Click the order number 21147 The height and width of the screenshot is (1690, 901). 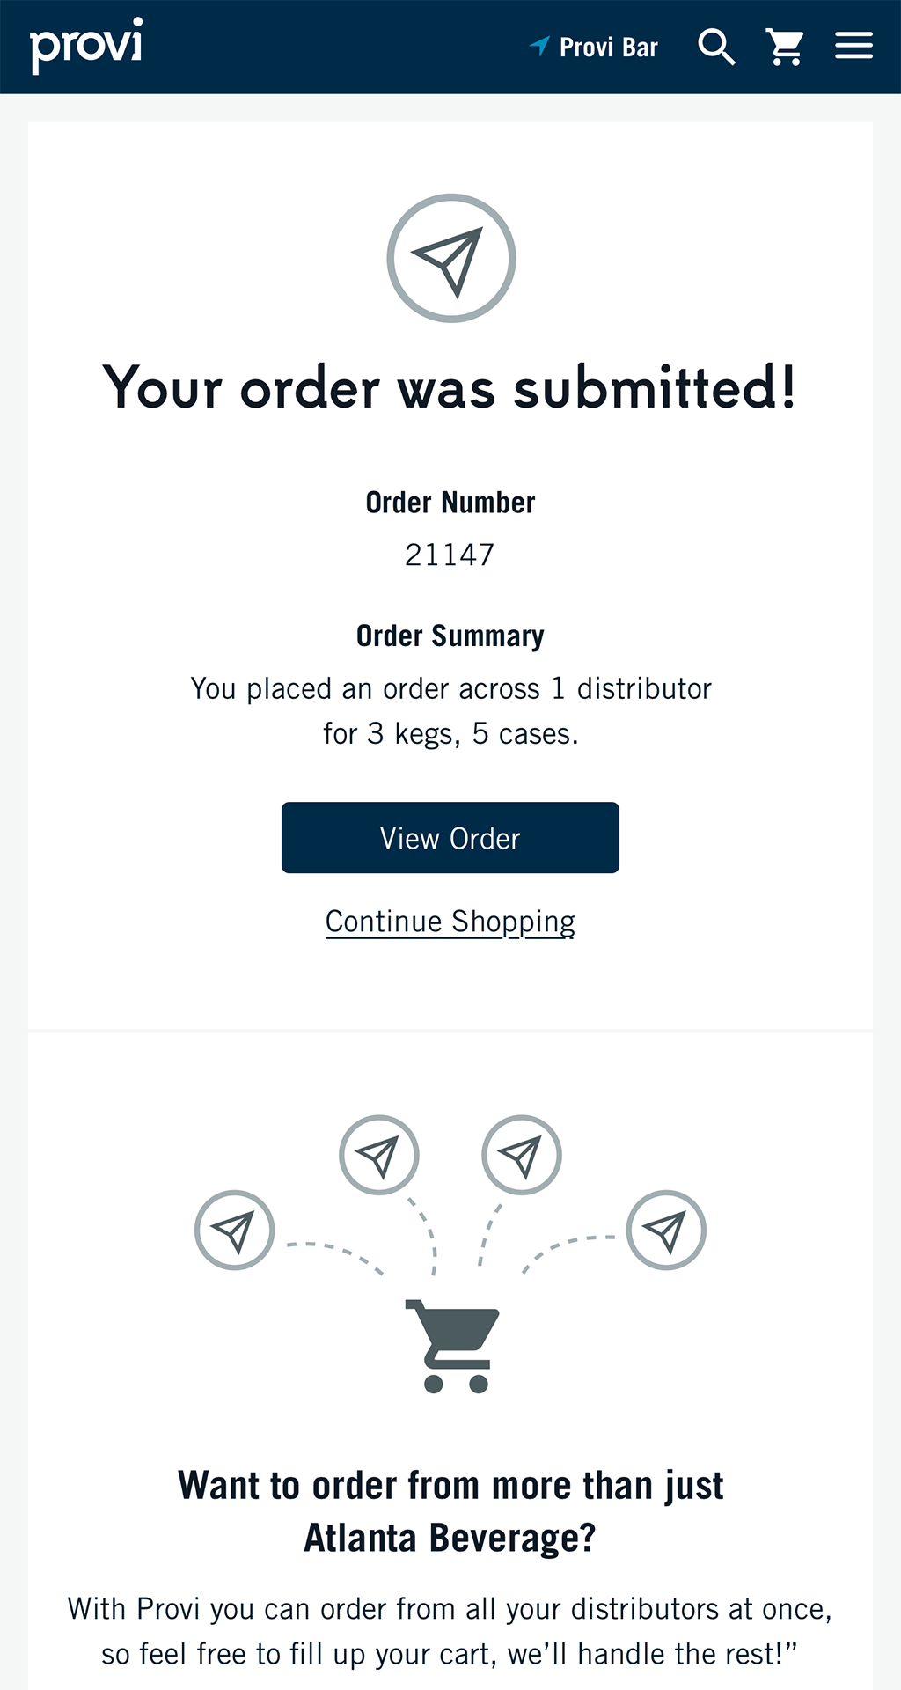tap(450, 555)
